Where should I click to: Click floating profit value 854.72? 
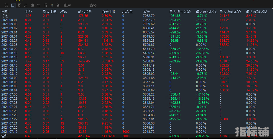click(x=225, y=41)
